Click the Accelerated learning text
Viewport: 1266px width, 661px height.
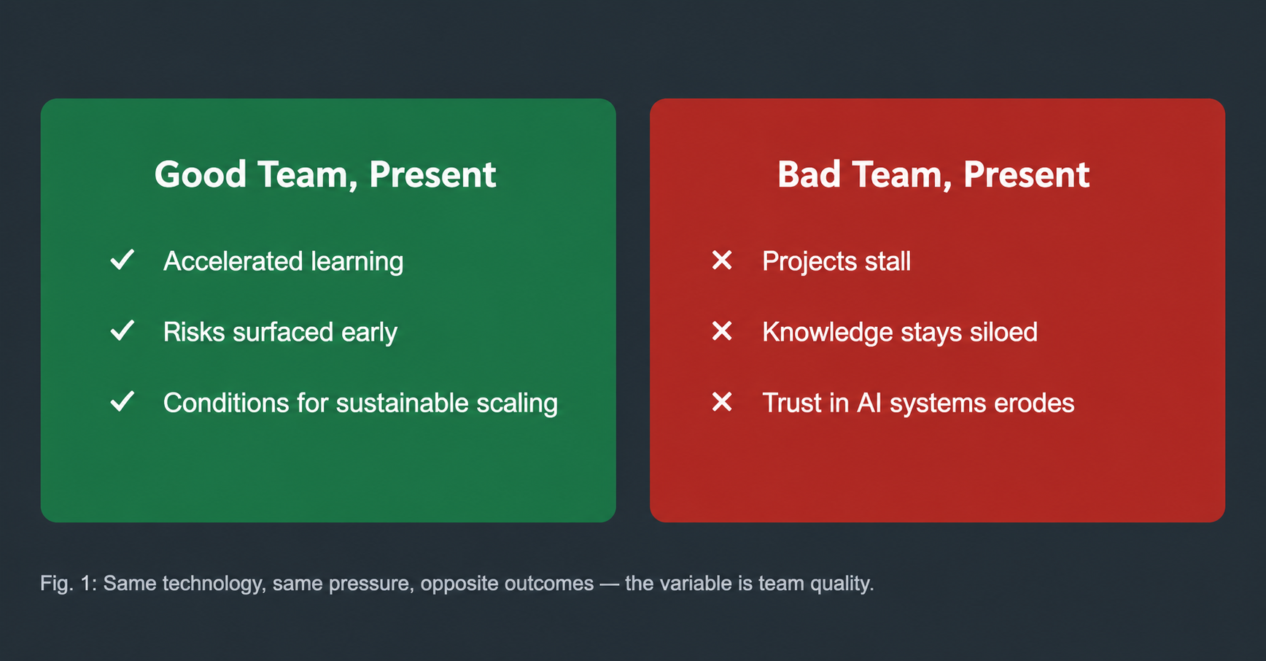pos(283,261)
